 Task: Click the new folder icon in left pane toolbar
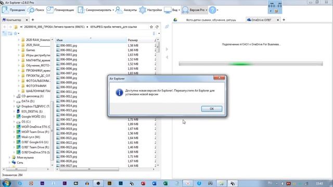click(10, 33)
